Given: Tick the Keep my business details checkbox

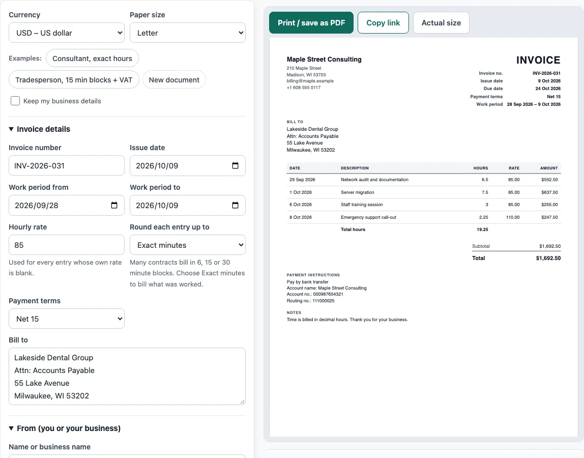Looking at the screenshot, I should pyautogui.click(x=15, y=101).
